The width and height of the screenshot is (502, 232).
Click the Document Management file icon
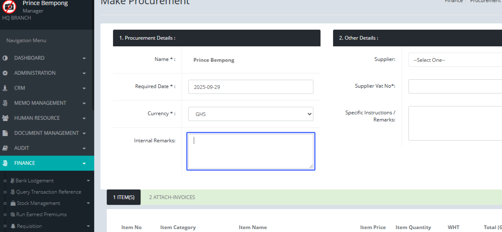tap(5, 133)
